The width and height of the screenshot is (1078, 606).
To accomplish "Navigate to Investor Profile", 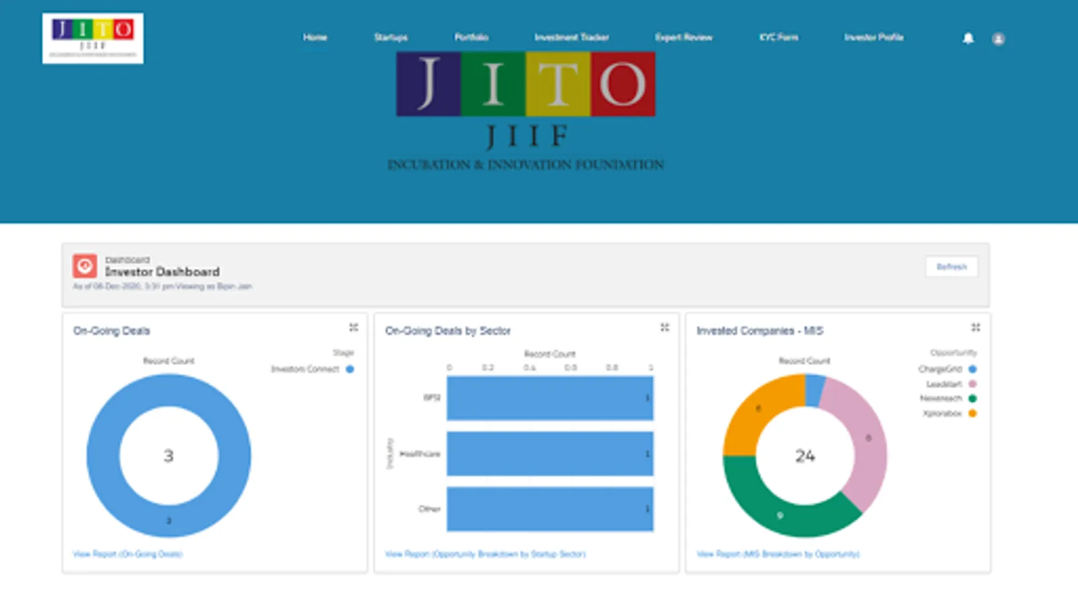I will click(x=874, y=37).
